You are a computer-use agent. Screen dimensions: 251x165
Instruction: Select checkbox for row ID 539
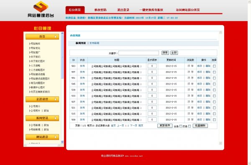pyautogui.click(x=214, y=90)
